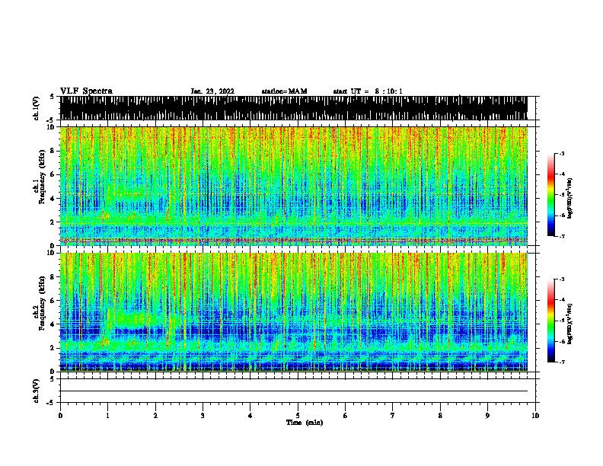Click inside the ch.1 voltage waveform strip
This screenshot has width=603, height=466.
[294, 108]
